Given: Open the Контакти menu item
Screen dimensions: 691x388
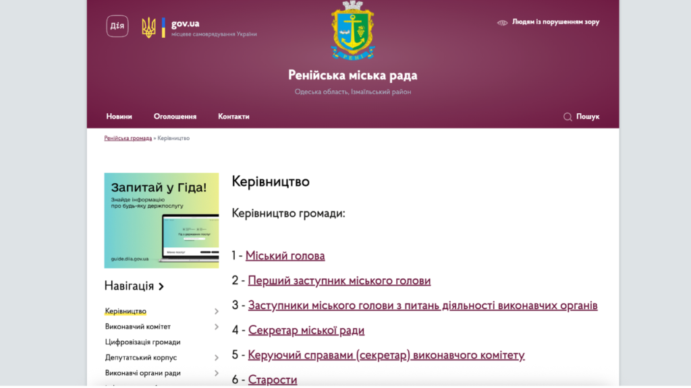Looking at the screenshot, I should click(233, 117).
